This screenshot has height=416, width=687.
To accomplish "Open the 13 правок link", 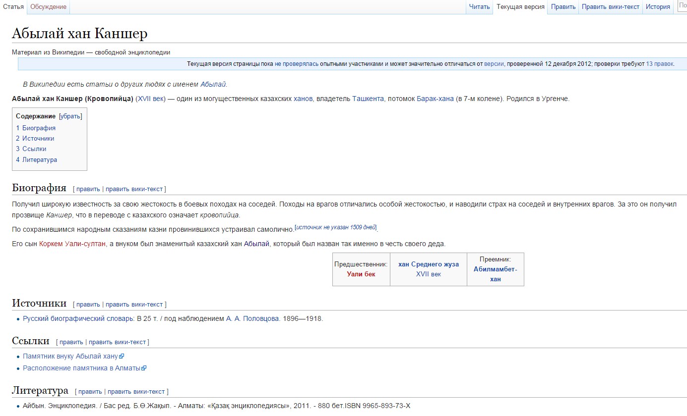I will click(x=659, y=64).
